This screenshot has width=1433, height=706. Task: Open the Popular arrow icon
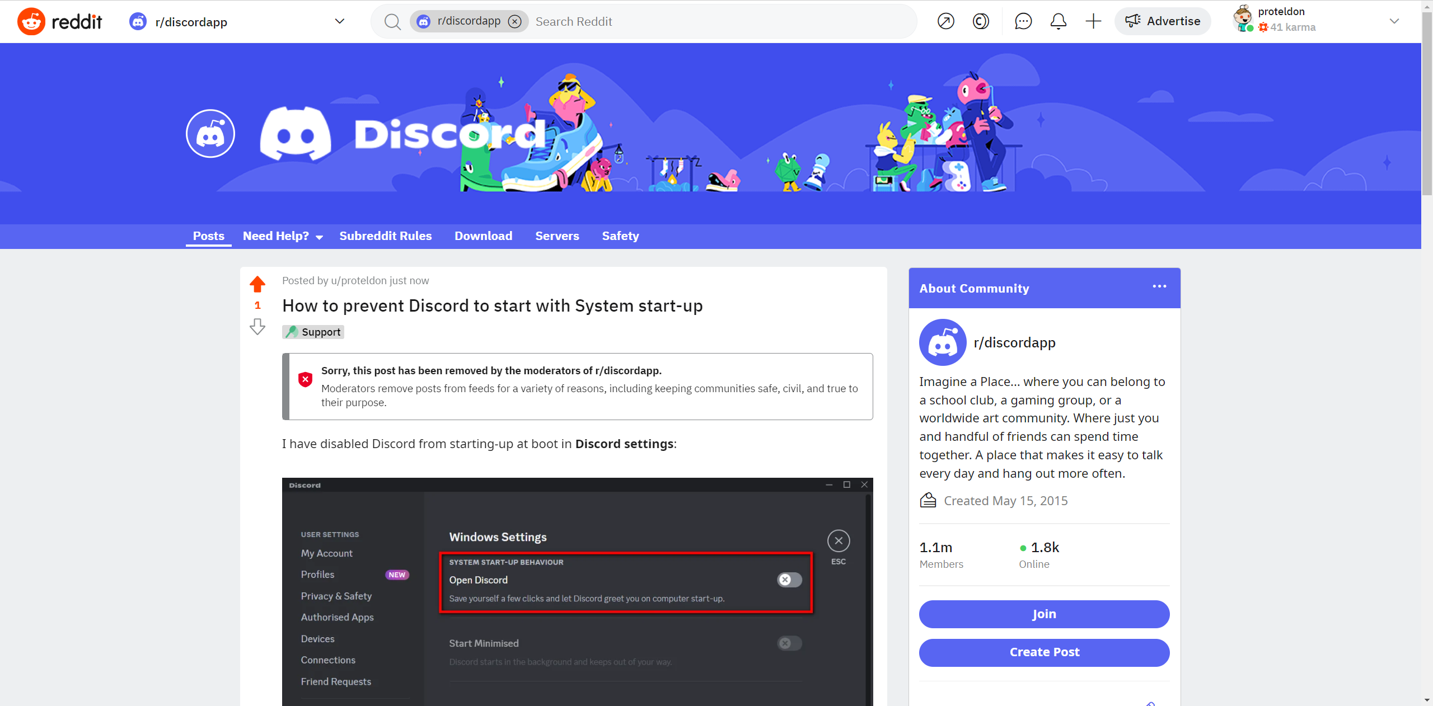tap(946, 21)
